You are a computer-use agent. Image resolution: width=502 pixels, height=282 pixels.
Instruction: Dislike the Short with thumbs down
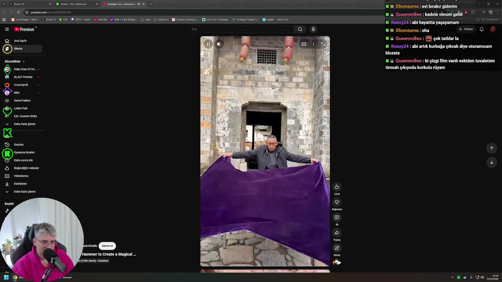tap(336, 202)
